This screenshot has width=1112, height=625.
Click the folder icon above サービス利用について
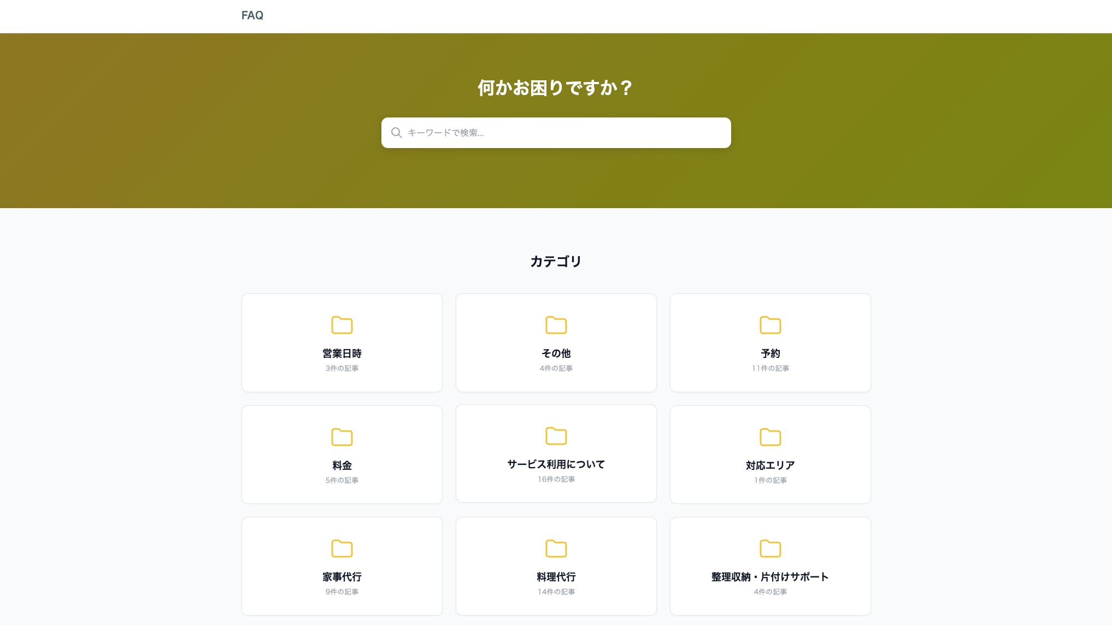(556, 436)
